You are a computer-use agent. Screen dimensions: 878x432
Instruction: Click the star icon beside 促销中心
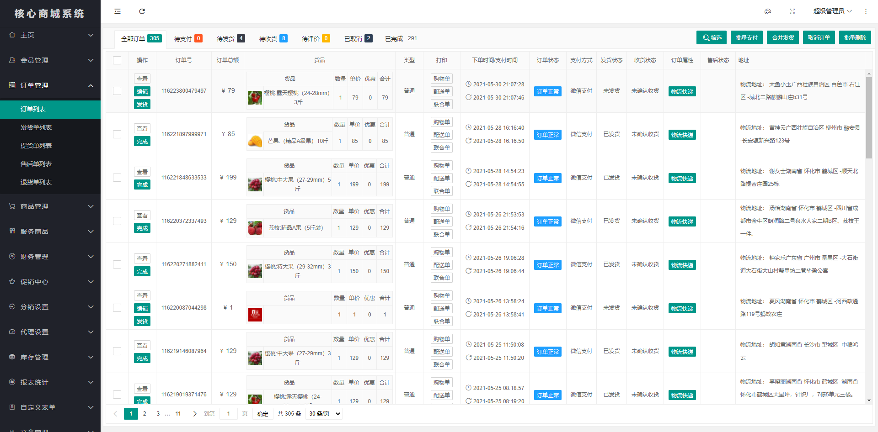[x=12, y=281]
